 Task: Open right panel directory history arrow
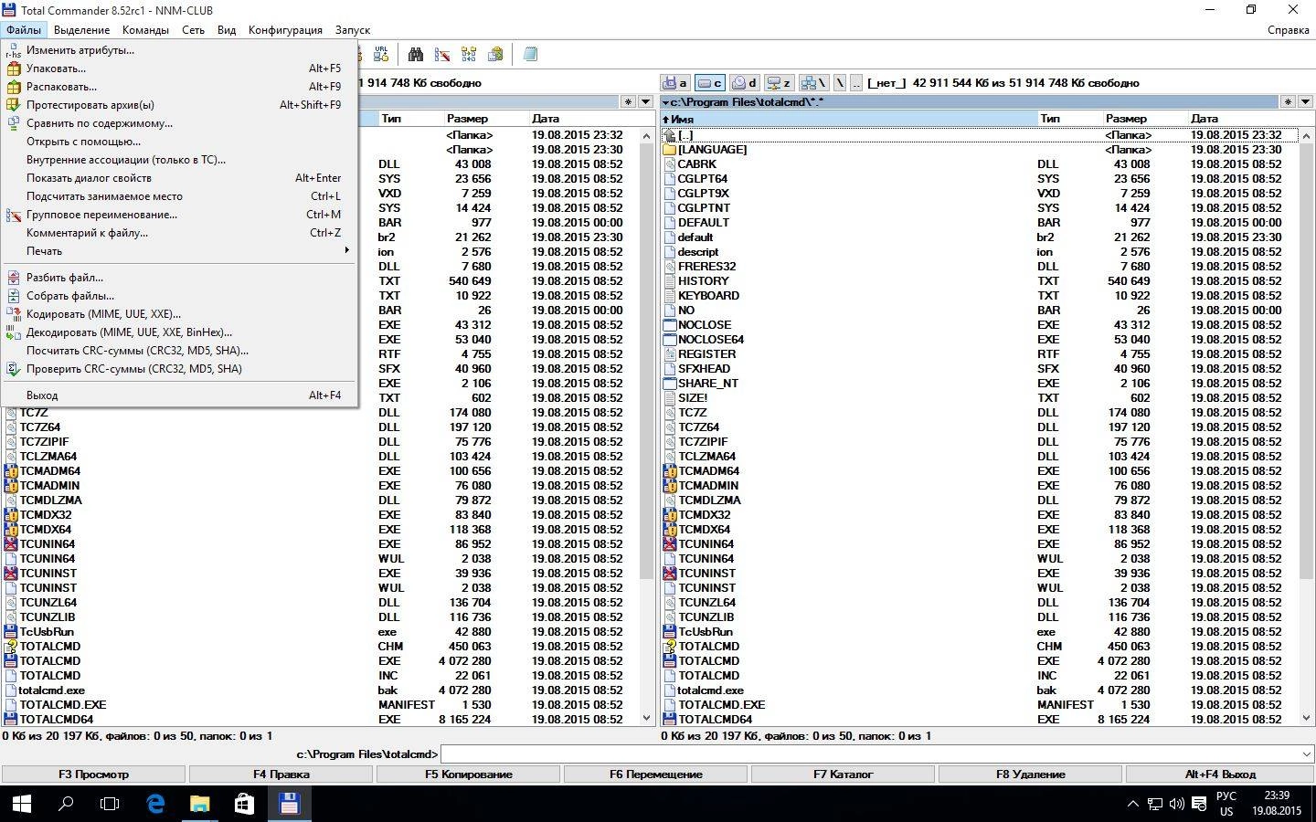pos(1305,102)
